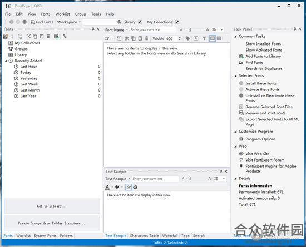Screen dimensions: 306x247
Task: Collapse the Recently Added tree node
Action: 6,61
